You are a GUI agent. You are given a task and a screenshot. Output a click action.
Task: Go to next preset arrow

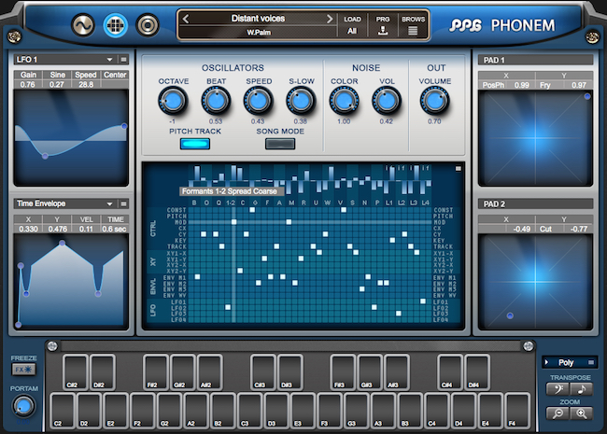[330, 19]
